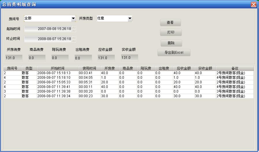
Task: Click the 出租消费 total field
Action: click(x=83, y=58)
